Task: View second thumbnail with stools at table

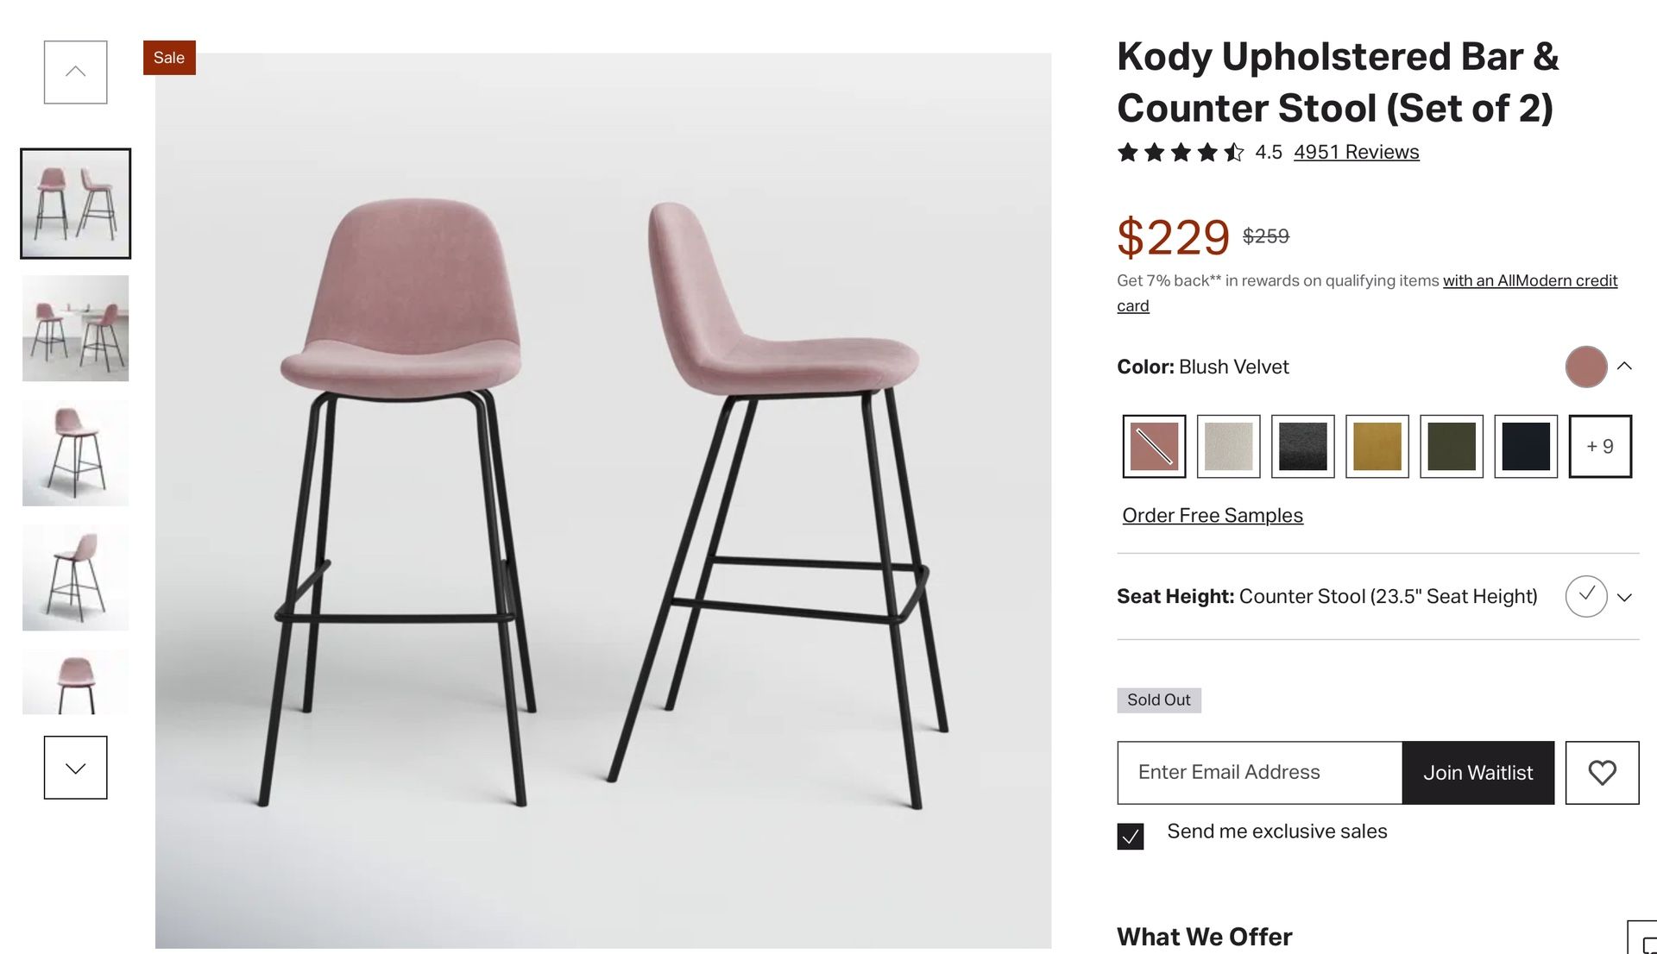Action: coord(76,329)
